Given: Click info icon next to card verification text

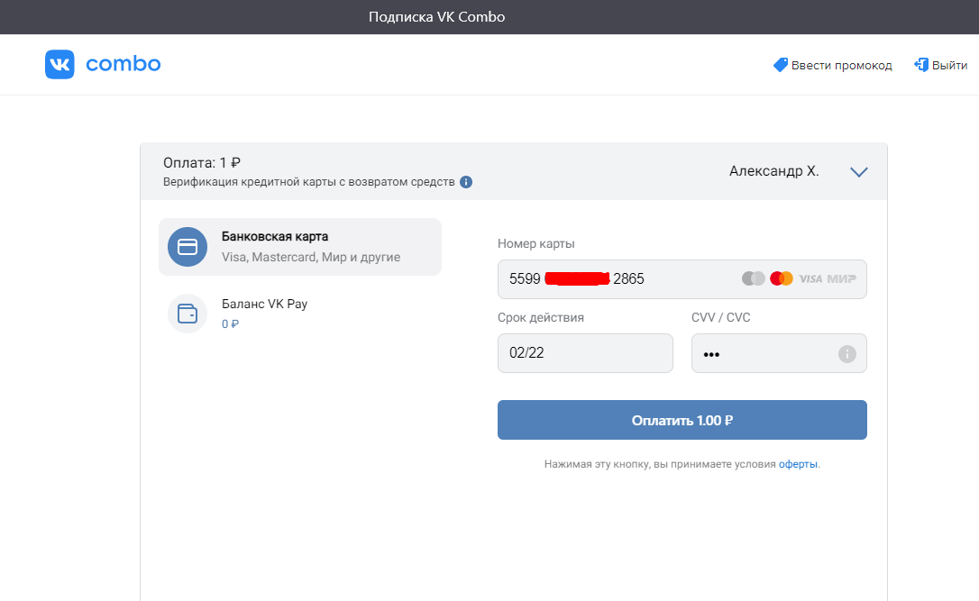Looking at the screenshot, I should pos(466,182).
